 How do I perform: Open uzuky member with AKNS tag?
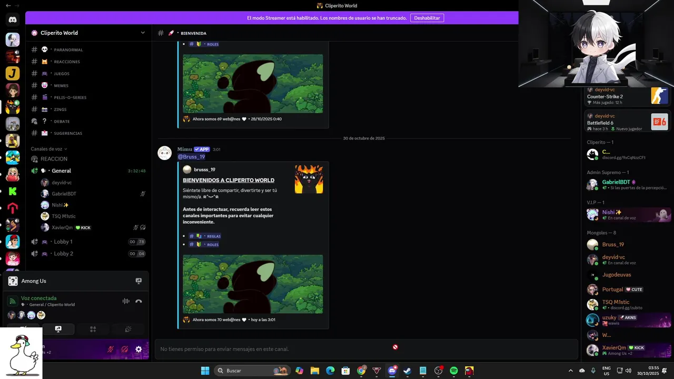click(628, 320)
